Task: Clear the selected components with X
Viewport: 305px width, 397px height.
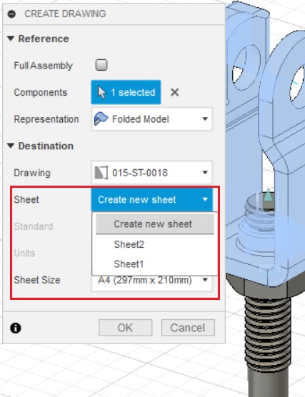Action: (175, 92)
